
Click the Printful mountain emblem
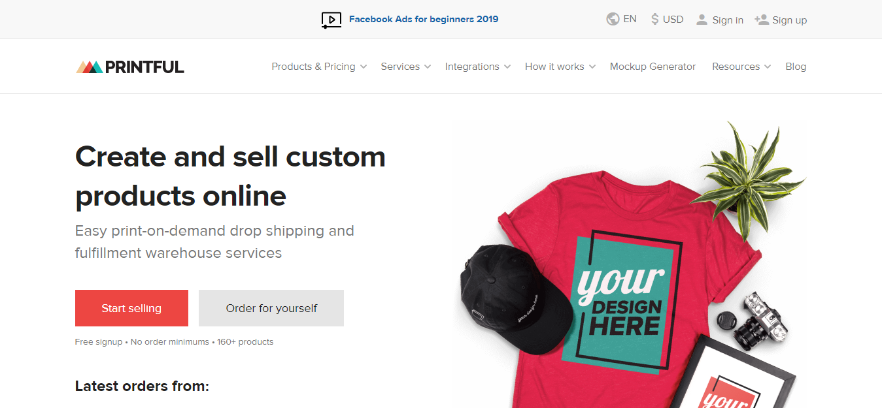(x=88, y=66)
